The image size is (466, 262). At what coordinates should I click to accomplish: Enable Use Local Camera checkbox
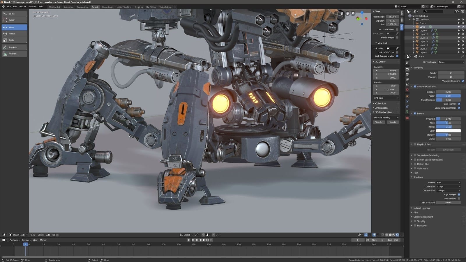tap(397, 29)
